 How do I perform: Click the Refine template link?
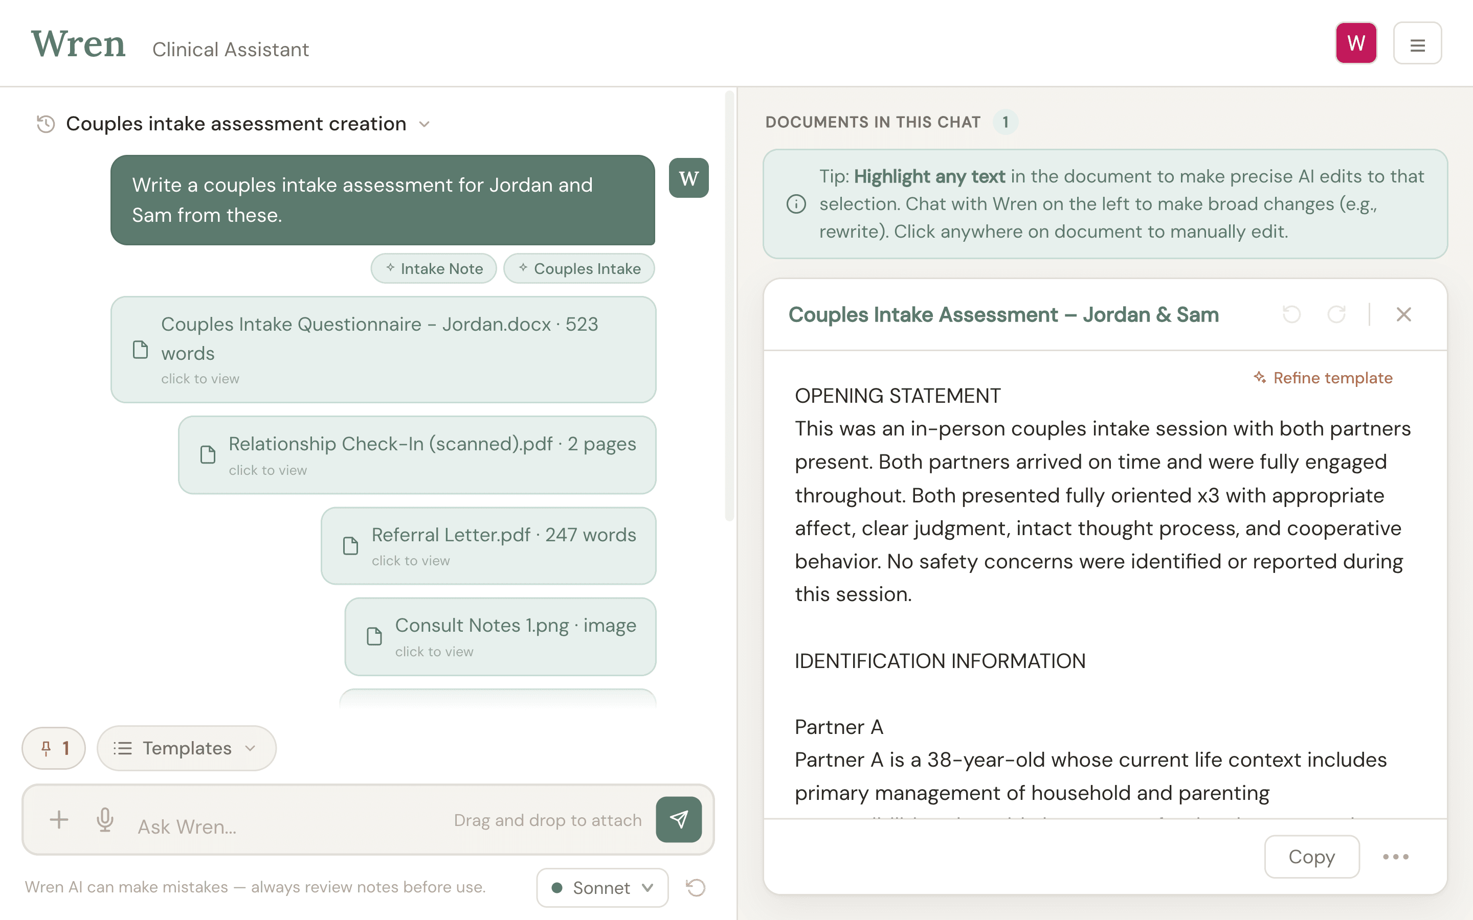pyautogui.click(x=1323, y=378)
